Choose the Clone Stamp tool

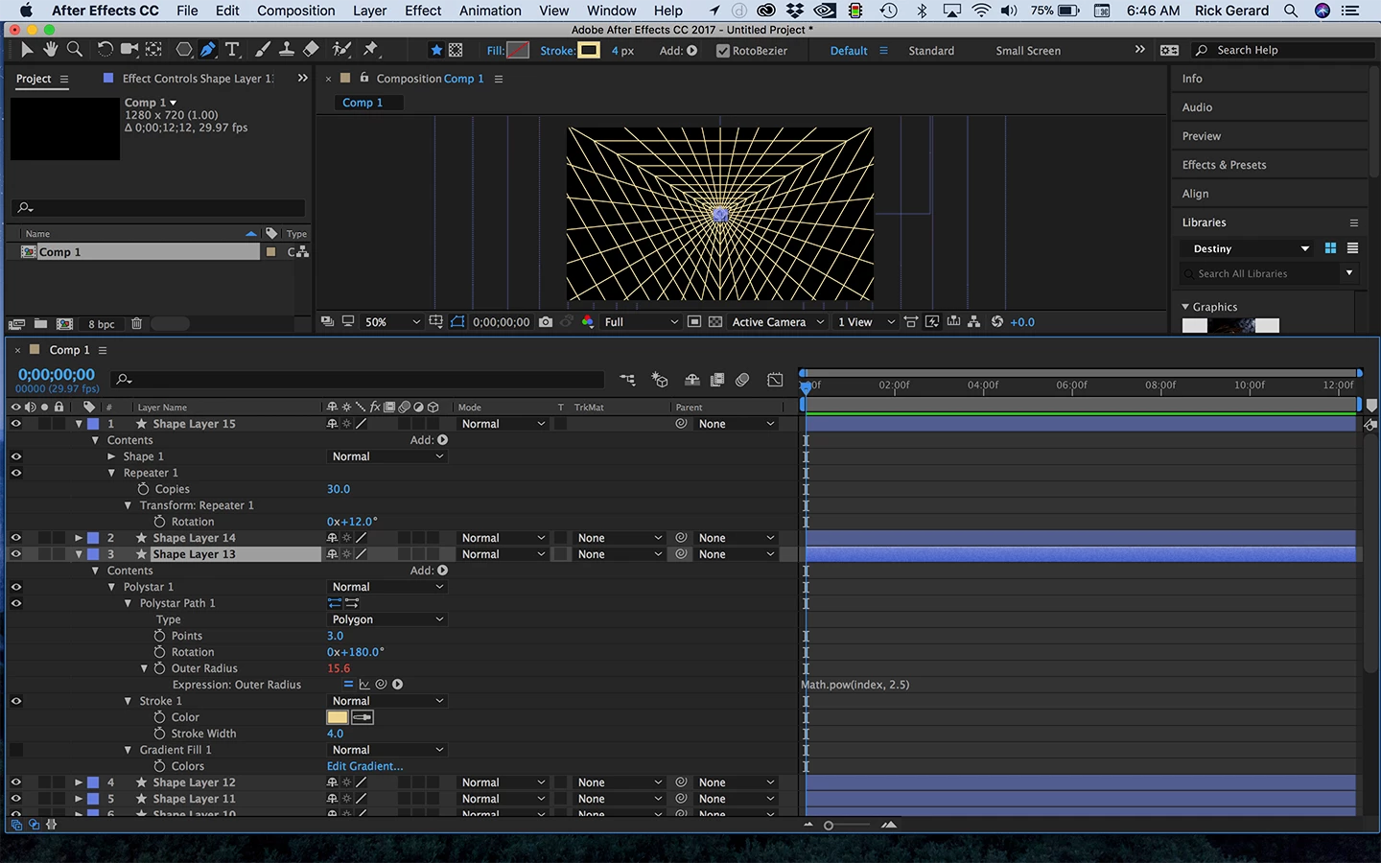[x=286, y=50]
